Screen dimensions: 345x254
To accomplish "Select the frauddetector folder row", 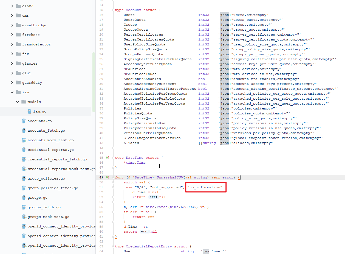I will (46, 44).
